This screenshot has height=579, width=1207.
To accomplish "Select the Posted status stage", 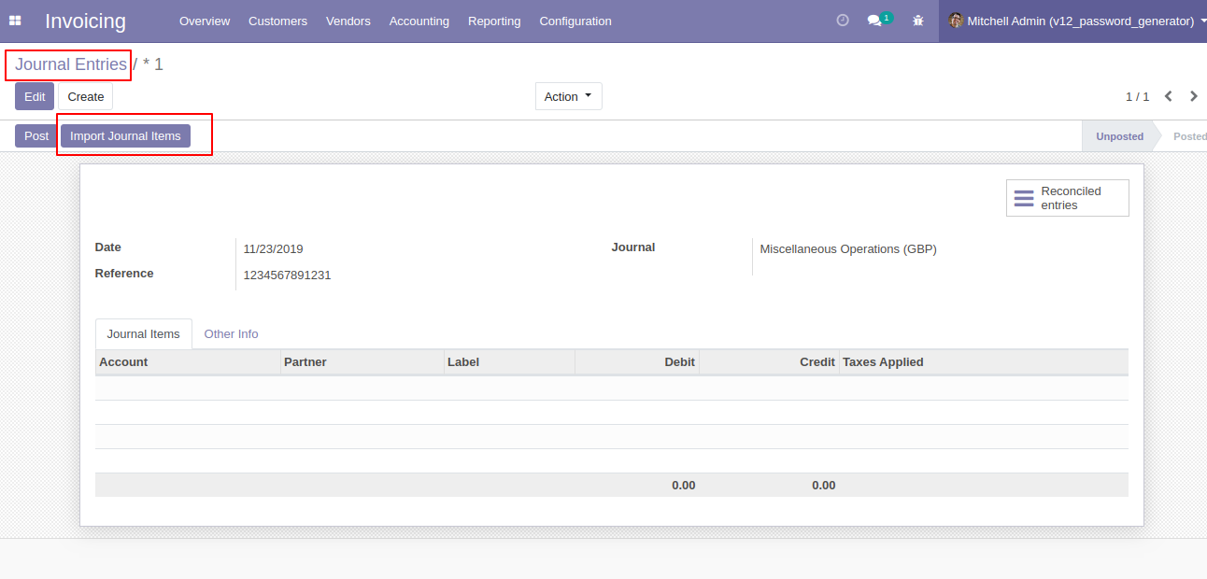I will pos(1189,136).
